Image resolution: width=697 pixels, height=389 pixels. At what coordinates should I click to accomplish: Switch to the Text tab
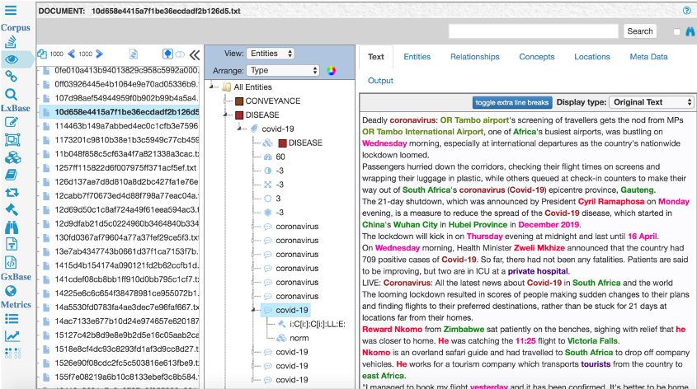tap(375, 56)
